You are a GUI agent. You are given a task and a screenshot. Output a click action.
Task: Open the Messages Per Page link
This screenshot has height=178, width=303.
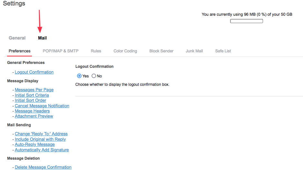point(34,90)
